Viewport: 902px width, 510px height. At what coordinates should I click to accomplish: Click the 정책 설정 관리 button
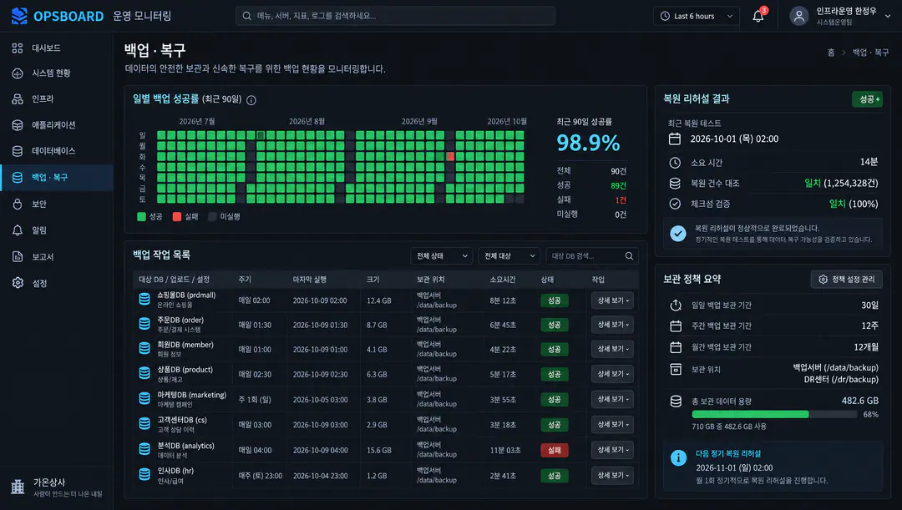point(846,279)
